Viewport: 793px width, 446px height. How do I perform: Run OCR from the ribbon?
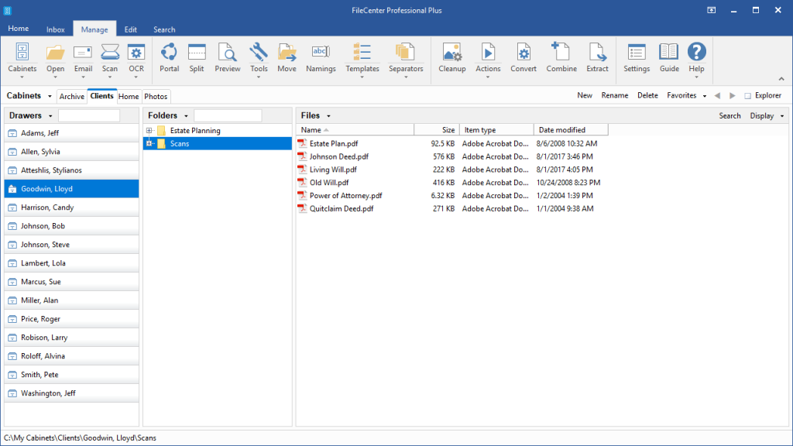click(136, 58)
